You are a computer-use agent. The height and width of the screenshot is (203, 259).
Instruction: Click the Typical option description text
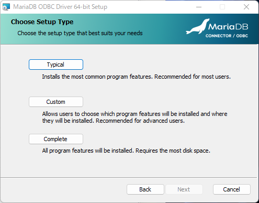pos(136,77)
